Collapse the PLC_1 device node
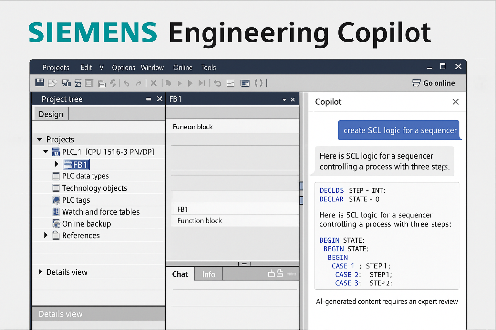 click(x=46, y=151)
